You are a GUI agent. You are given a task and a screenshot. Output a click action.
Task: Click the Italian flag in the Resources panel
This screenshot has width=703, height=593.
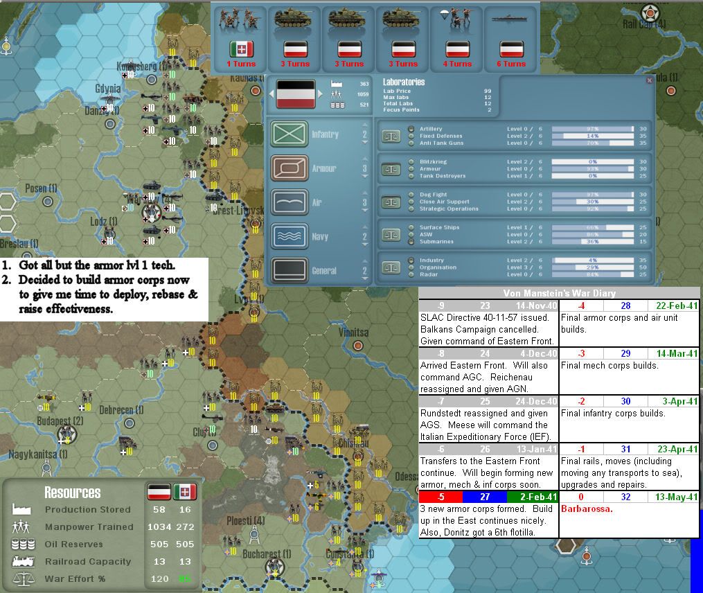[185, 492]
